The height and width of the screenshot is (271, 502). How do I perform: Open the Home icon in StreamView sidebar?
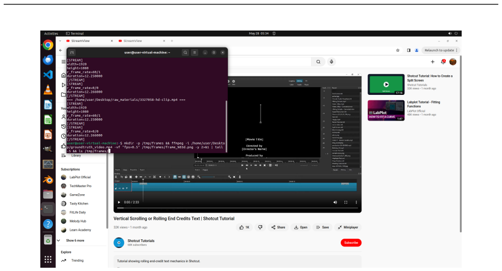click(x=63, y=76)
